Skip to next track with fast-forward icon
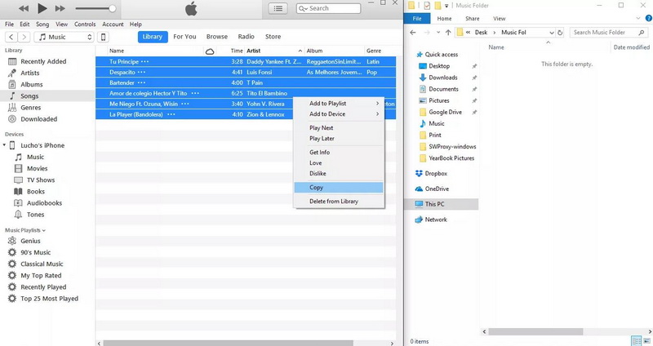The image size is (653, 346). coord(62,8)
